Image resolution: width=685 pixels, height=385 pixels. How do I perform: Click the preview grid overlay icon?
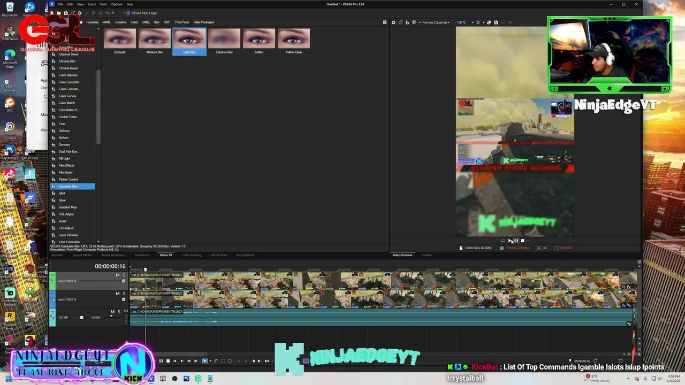[478, 22]
